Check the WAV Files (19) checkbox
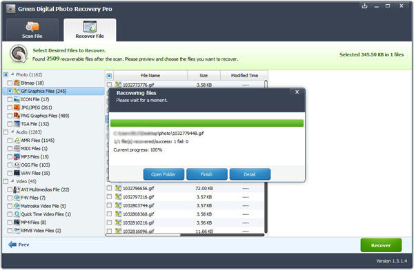The width and height of the screenshot is (414, 270). [x=10, y=174]
